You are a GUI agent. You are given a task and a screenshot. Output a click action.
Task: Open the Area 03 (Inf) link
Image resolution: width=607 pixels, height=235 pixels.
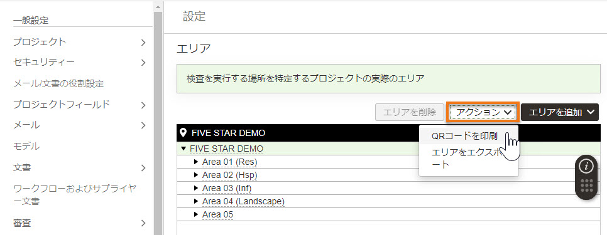(227, 188)
